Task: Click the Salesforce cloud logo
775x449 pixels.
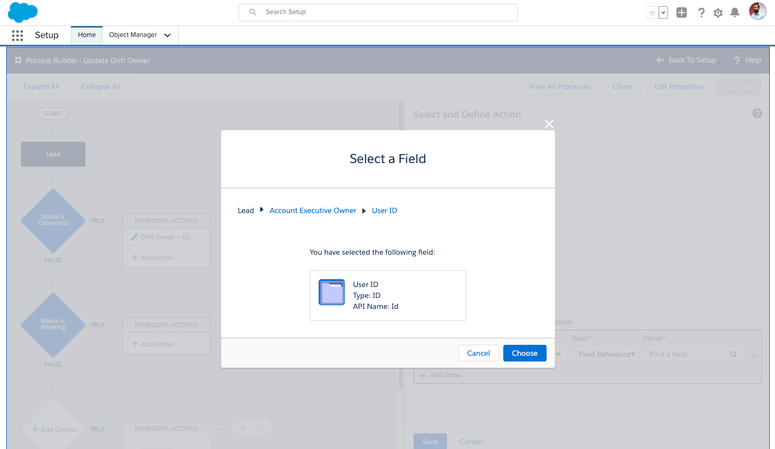Action: (x=23, y=12)
